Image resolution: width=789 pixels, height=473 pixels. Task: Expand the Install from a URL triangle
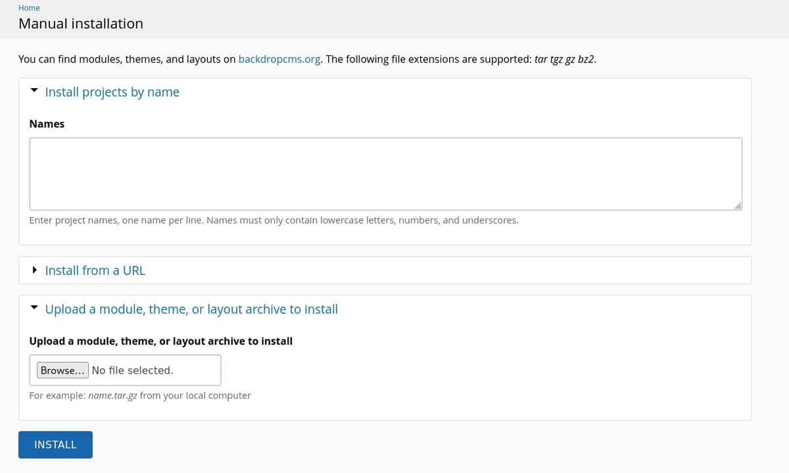(x=34, y=270)
